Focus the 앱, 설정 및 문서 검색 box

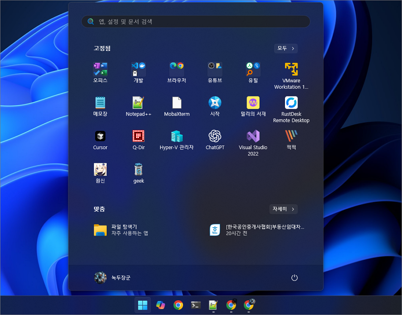196,21
